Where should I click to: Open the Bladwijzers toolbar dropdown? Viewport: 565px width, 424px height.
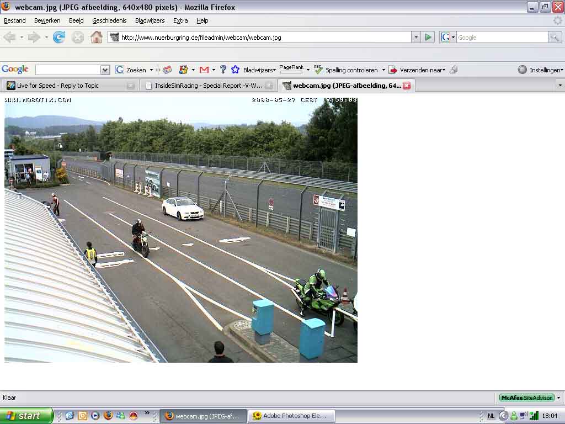point(259,70)
